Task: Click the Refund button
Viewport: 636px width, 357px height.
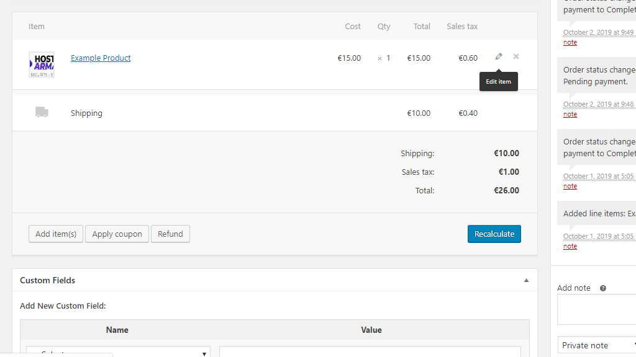Action: [170, 234]
